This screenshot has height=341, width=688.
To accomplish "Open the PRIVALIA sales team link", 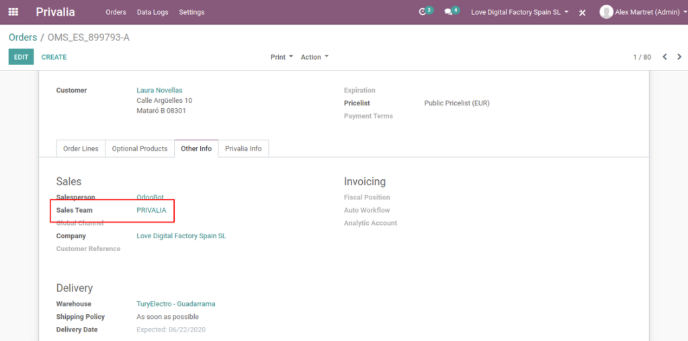I will 151,210.
